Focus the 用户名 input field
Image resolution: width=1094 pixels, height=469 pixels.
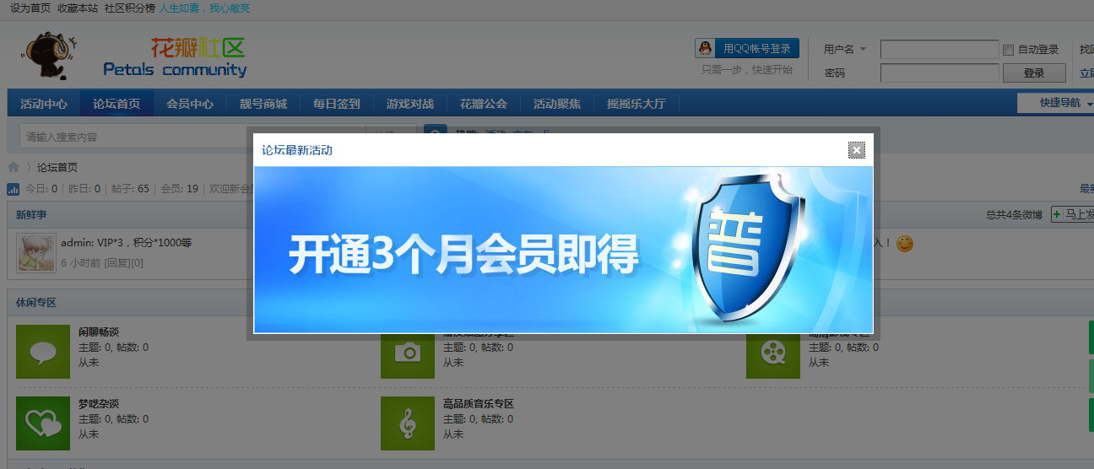pos(940,49)
